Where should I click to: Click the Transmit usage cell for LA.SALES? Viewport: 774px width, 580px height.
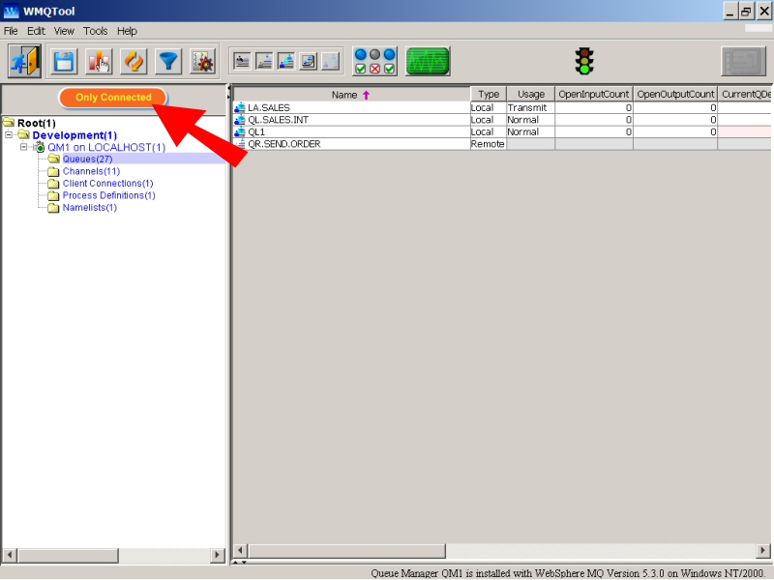click(x=530, y=107)
